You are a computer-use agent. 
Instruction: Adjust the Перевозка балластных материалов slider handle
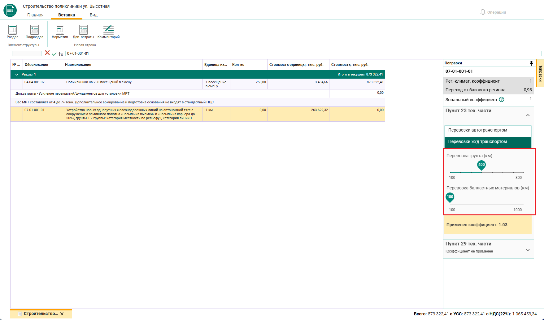pyautogui.click(x=450, y=197)
